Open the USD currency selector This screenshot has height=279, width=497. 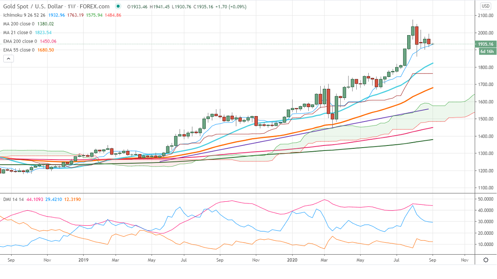pyautogui.click(x=486, y=6)
